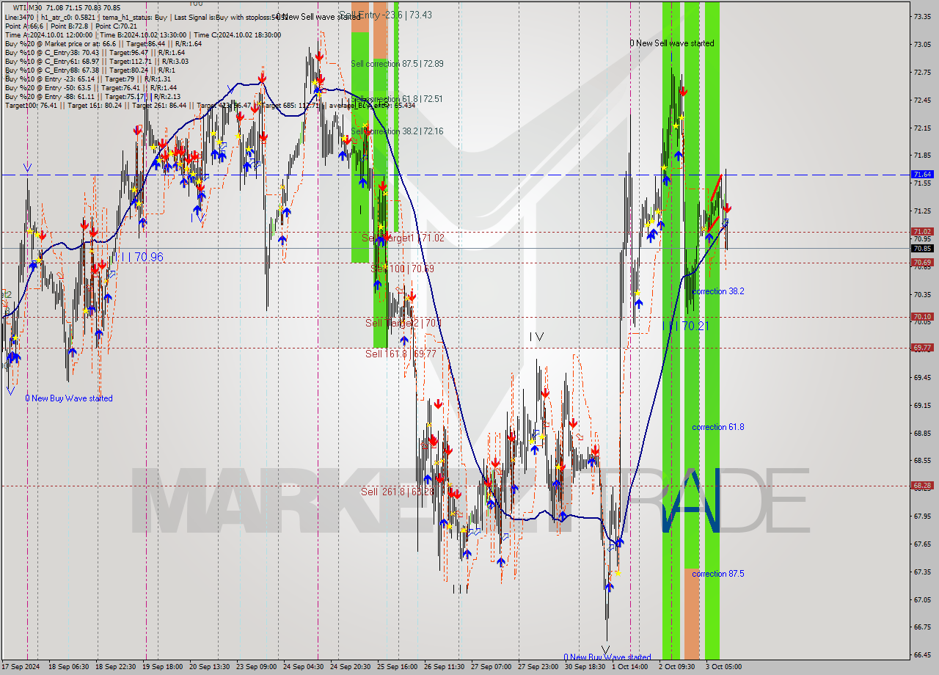Select the '25 Sep 16:00' time label
The width and height of the screenshot is (939, 675).
pyautogui.click(x=397, y=667)
